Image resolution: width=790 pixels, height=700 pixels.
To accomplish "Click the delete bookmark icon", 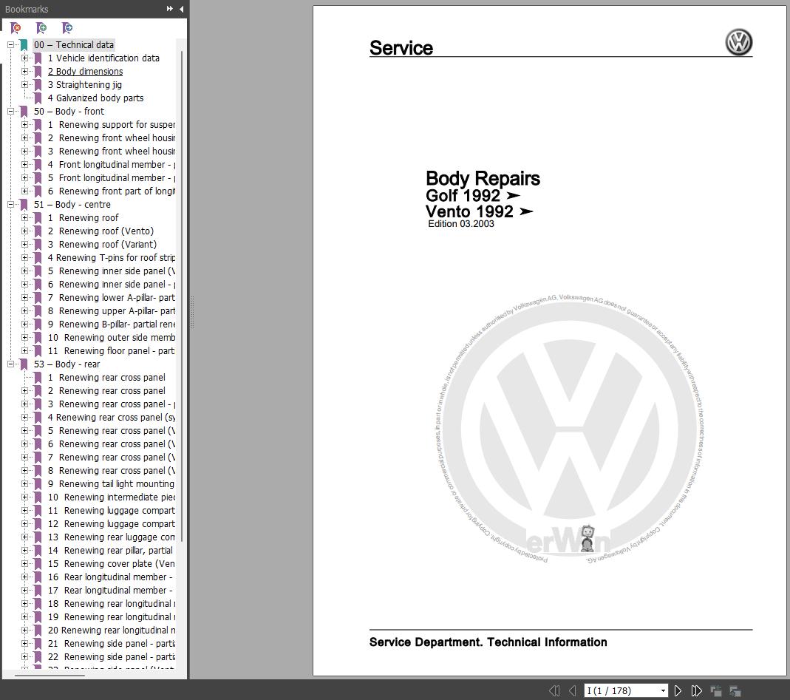I will (16, 27).
